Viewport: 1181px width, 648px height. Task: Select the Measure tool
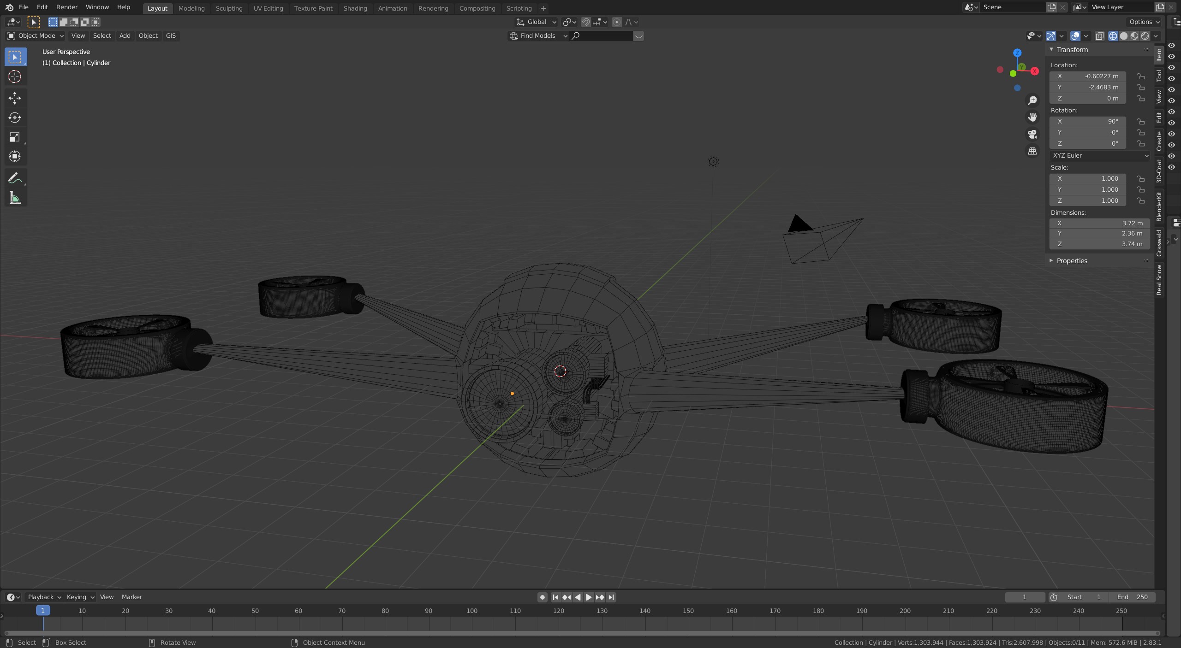click(x=15, y=198)
